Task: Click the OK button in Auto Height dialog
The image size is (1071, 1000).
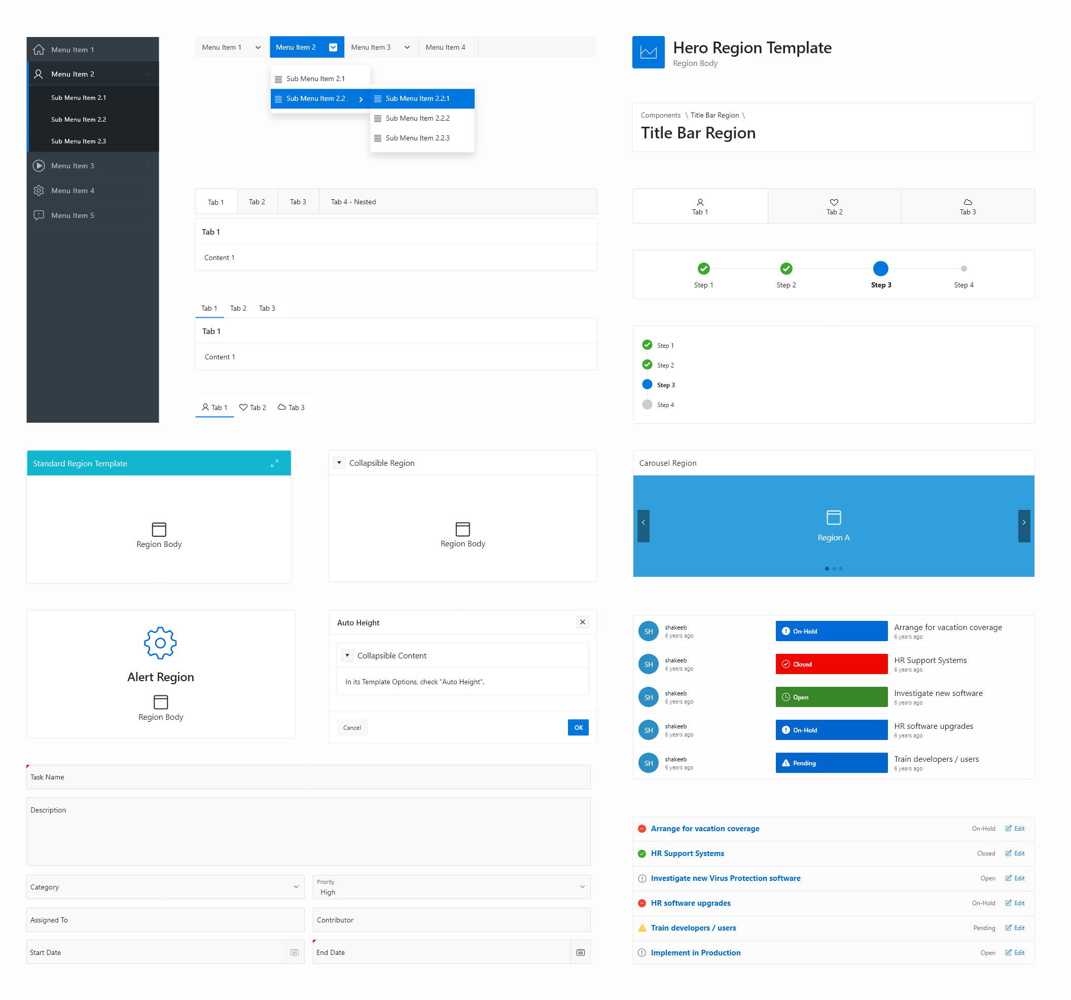Action: [578, 727]
